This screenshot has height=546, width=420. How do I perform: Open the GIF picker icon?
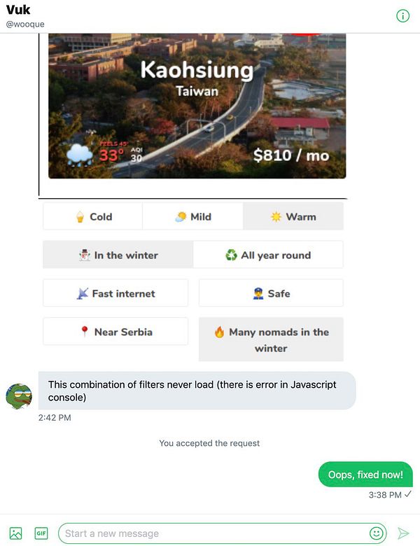point(41,533)
